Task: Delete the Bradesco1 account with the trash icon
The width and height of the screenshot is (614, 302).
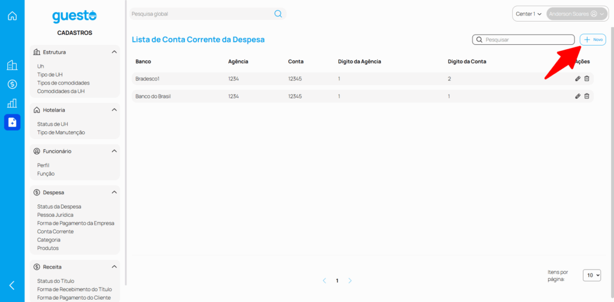Action: point(587,78)
